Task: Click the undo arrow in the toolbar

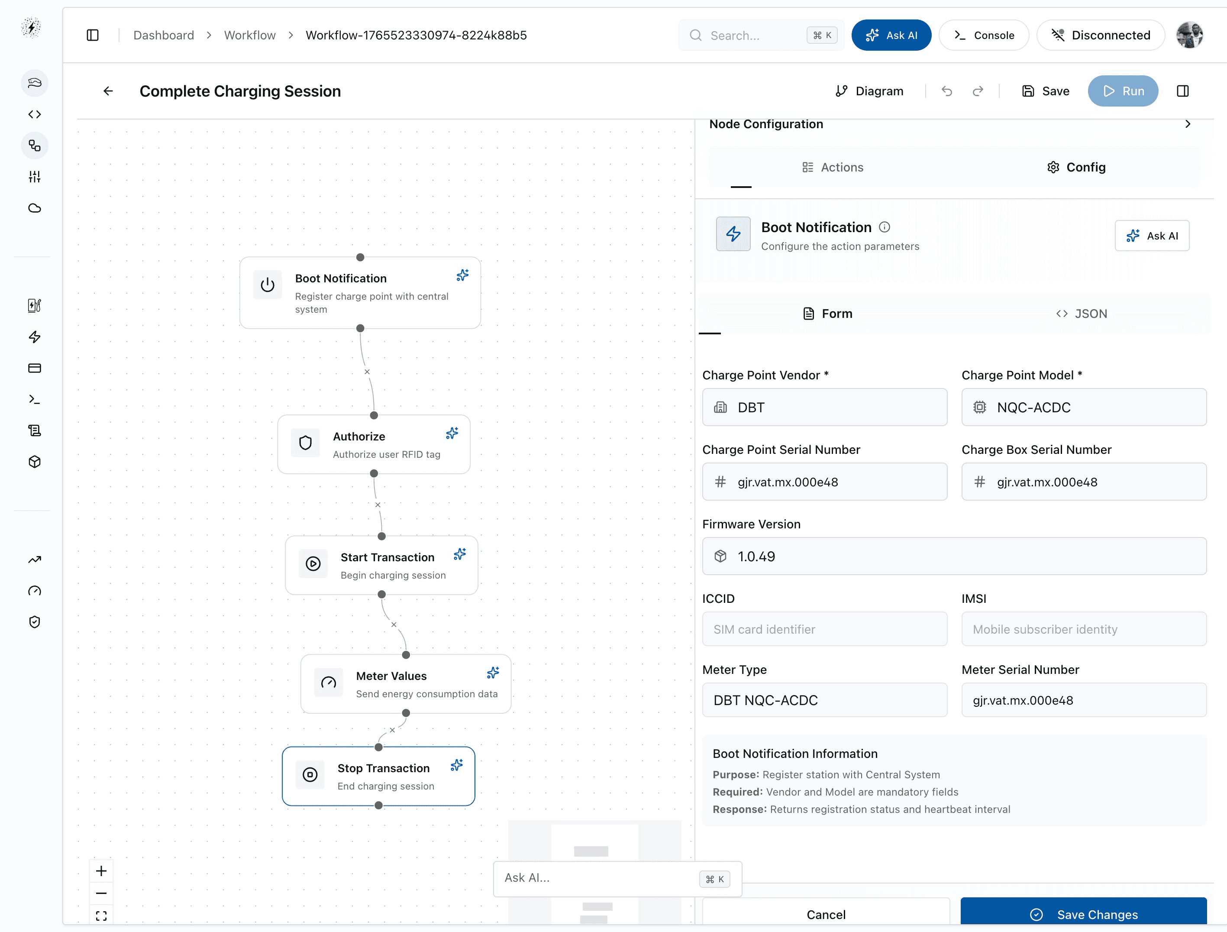Action: 947,91
